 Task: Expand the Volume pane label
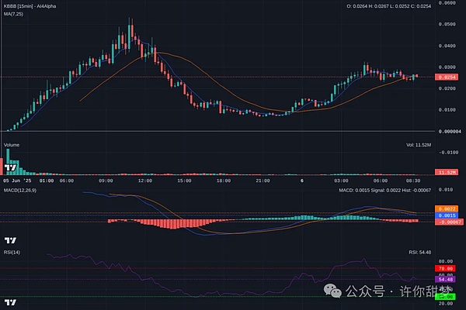click(x=12, y=145)
